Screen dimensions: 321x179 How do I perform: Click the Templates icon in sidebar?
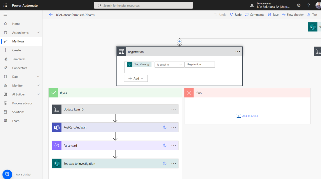click(6, 59)
